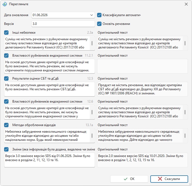192x186 pixels.
Task: Toggle Класифікувати автоматично checkbox
Action: coord(99,15)
